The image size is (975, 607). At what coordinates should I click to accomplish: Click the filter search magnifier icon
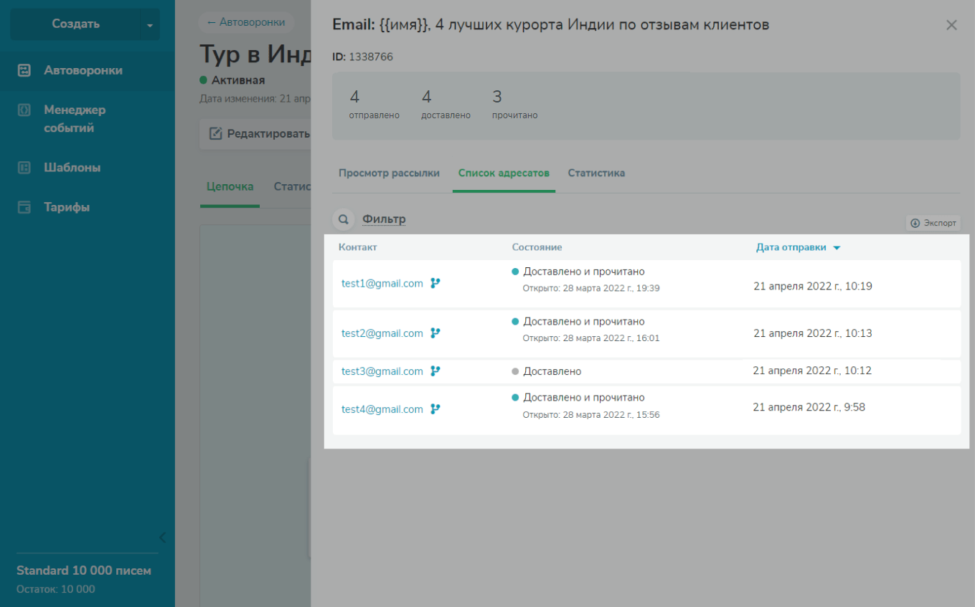(344, 220)
